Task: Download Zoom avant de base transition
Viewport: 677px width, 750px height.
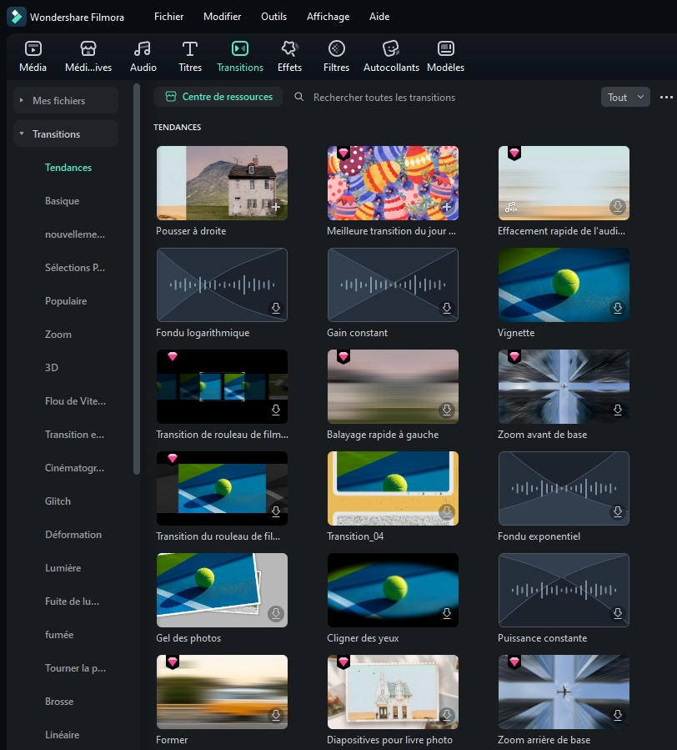Action: coord(617,410)
